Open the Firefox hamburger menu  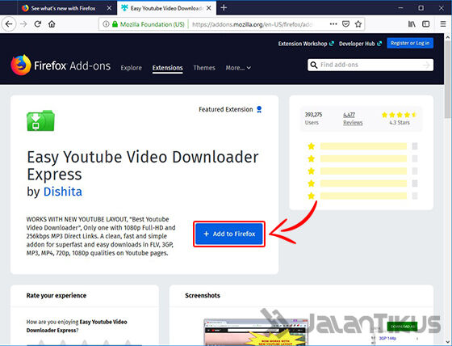point(443,24)
